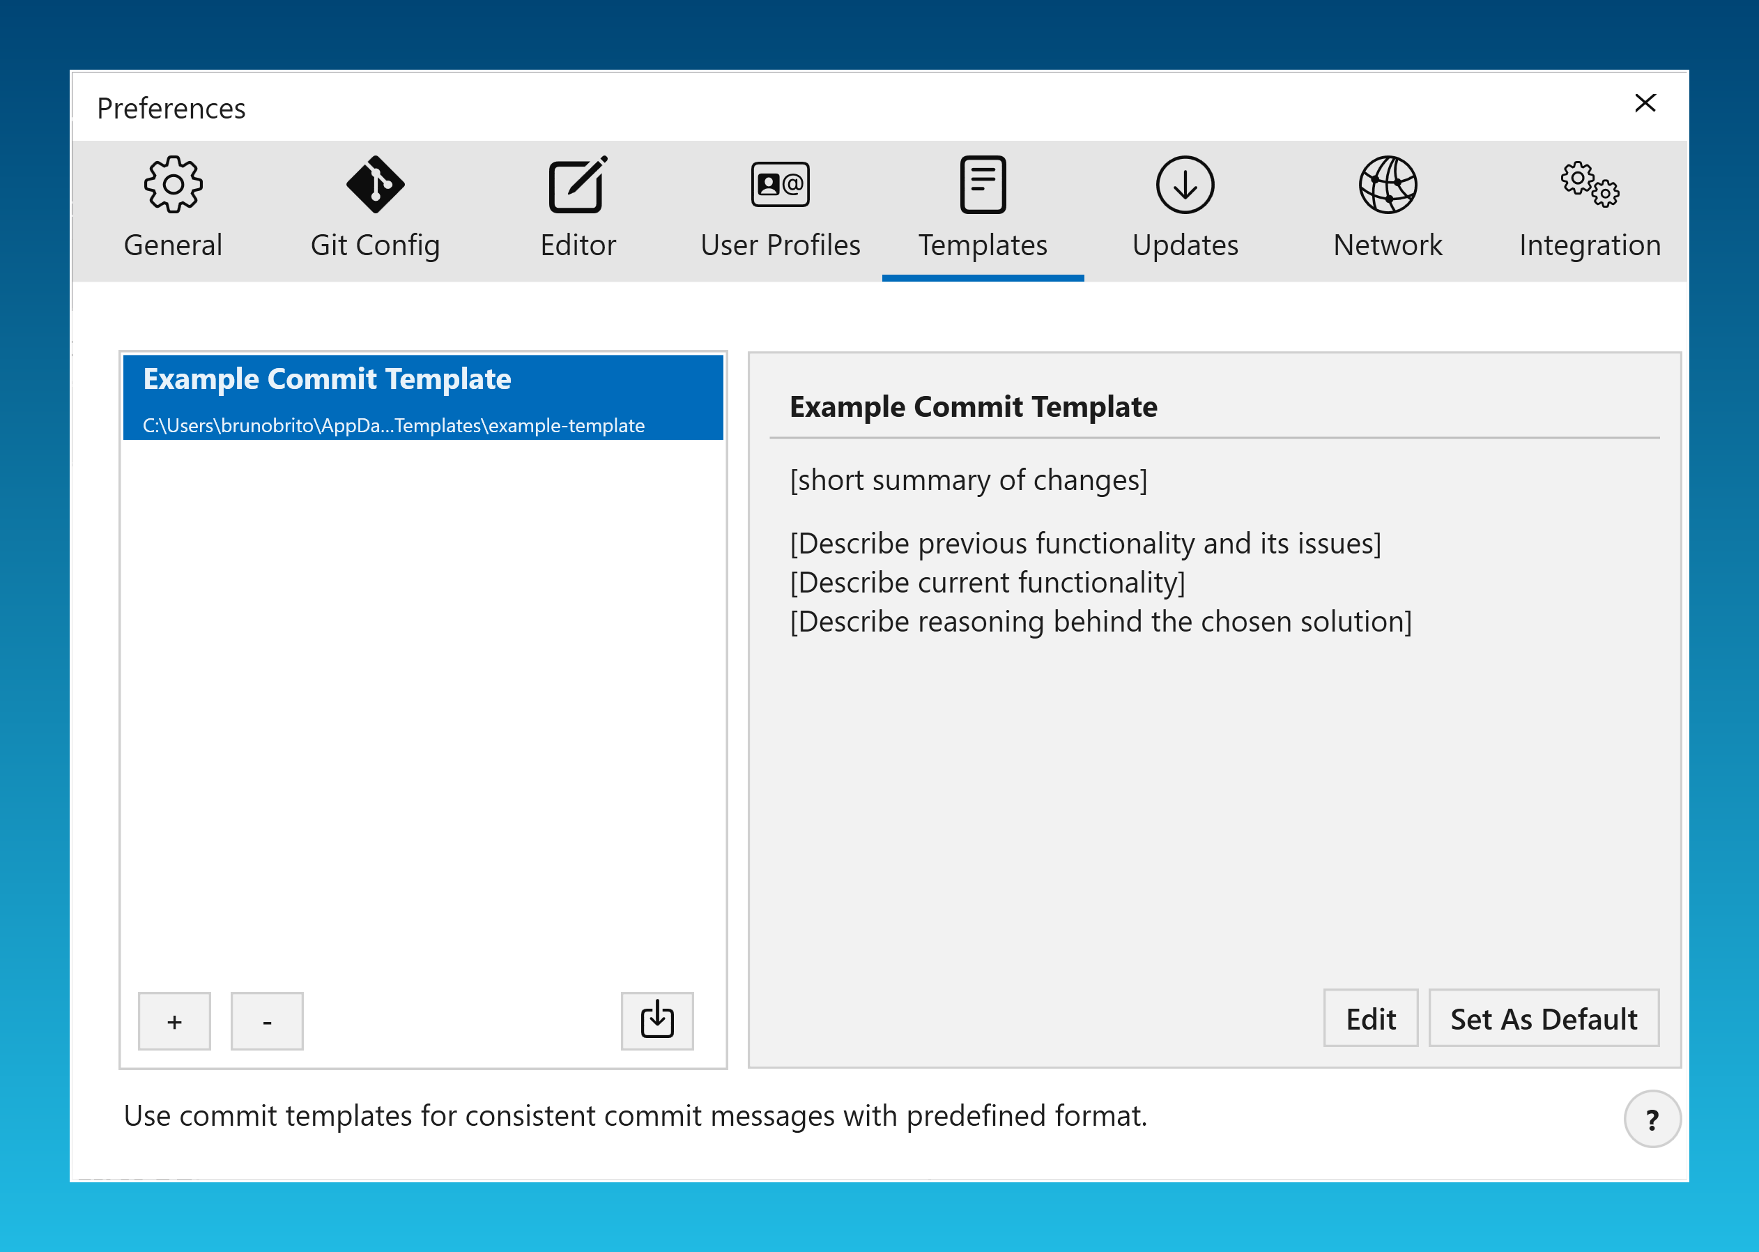The image size is (1759, 1252).
Task: Click Set As Default
Action: pos(1543,1018)
